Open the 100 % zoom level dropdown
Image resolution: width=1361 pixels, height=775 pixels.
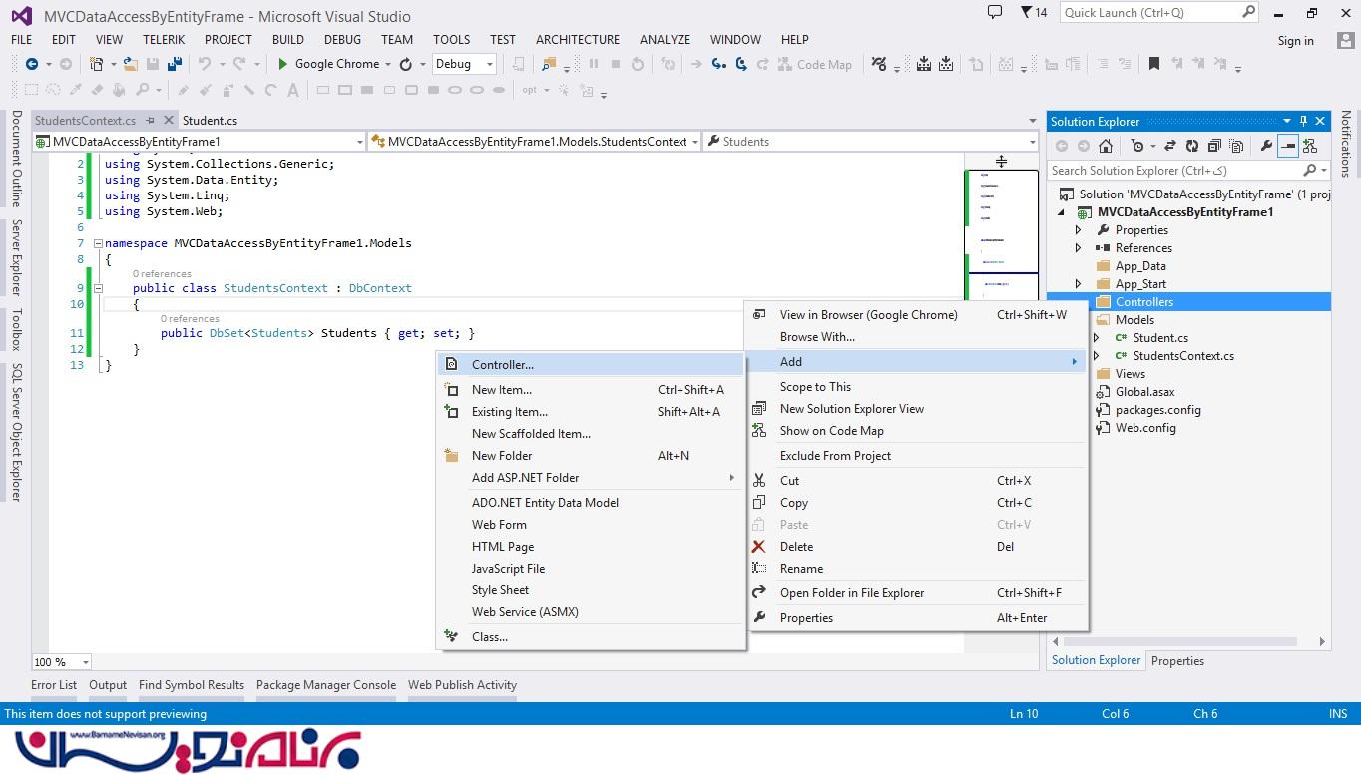click(85, 662)
